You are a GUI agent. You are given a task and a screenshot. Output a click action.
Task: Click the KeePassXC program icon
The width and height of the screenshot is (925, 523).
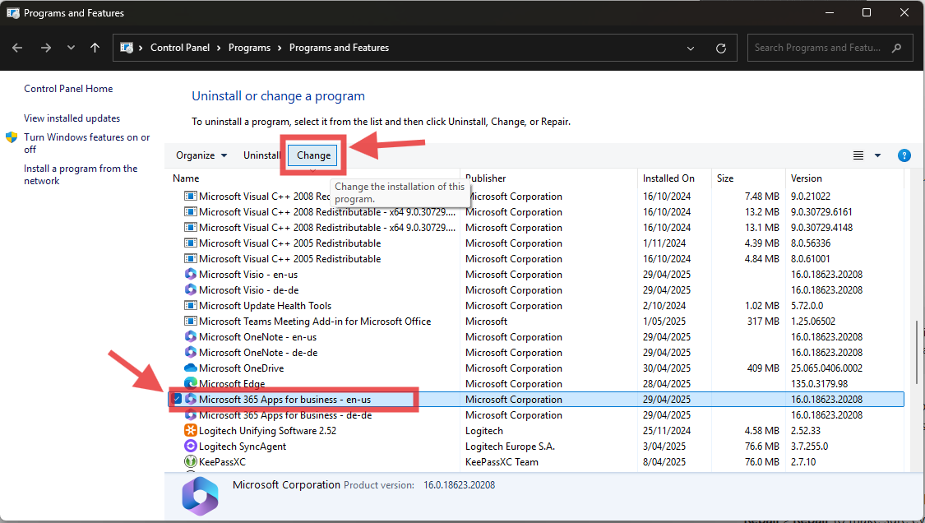point(191,462)
